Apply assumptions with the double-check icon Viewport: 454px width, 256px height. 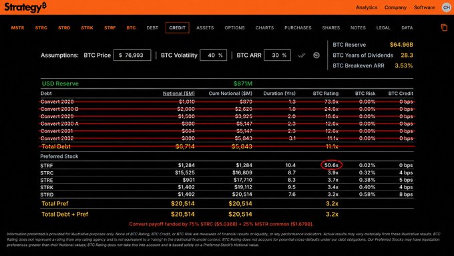pos(302,55)
